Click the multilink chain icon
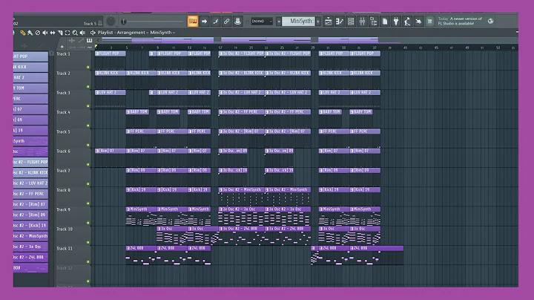534x300 pixels. point(226,21)
